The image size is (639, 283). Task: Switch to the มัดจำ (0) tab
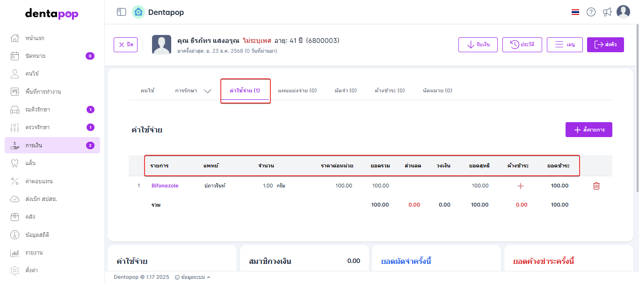[346, 90]
